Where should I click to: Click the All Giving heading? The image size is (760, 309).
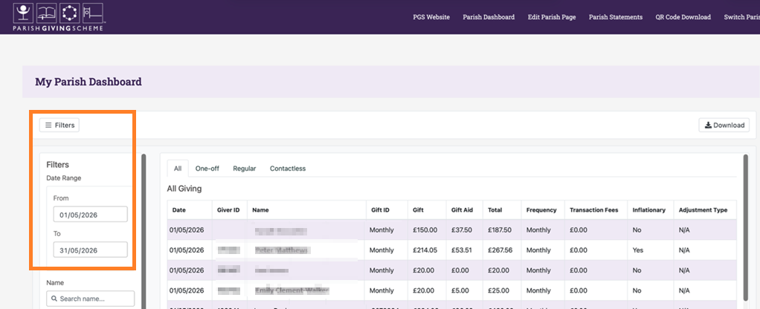[184, 189]
